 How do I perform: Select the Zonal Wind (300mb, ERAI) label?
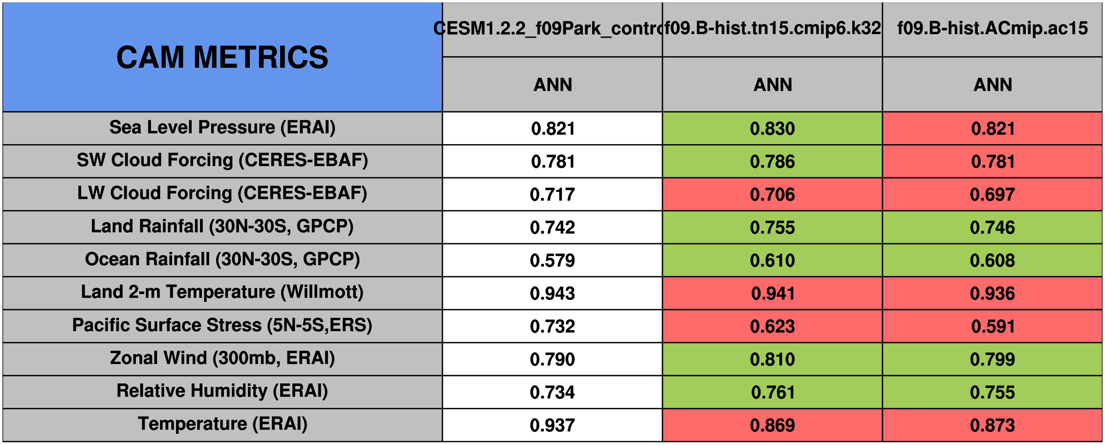(222, 359)
